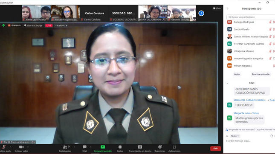Image resolution: width=275 pixels, height=154 pixels.
Task: Click the Buscar un participante search field
Action: click(251, 17)
